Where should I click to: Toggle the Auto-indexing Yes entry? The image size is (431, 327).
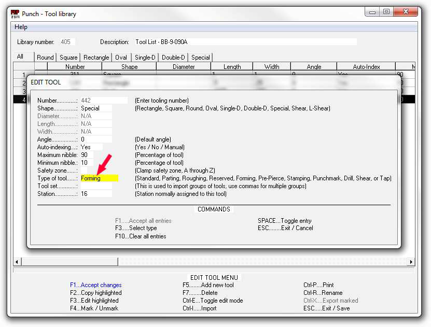pos(91,147)
